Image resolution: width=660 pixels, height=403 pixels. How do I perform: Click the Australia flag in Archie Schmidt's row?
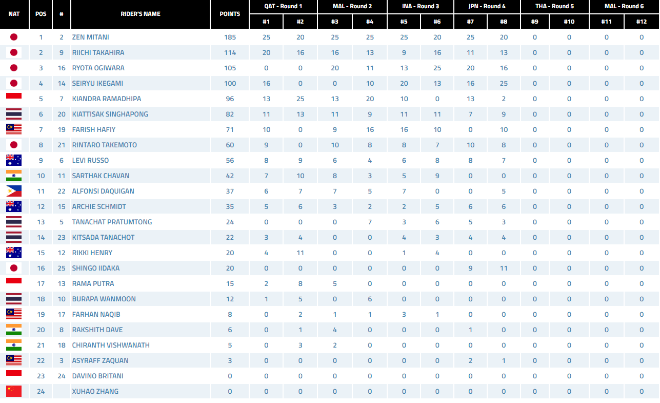click(14, 206)
